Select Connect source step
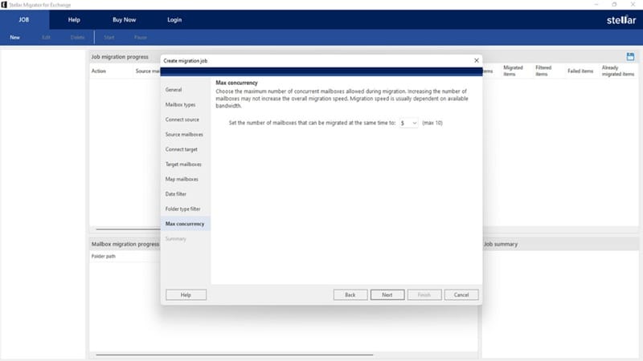Image resolution: width=643 pixels, height=361 pixels. click(186, 120)
